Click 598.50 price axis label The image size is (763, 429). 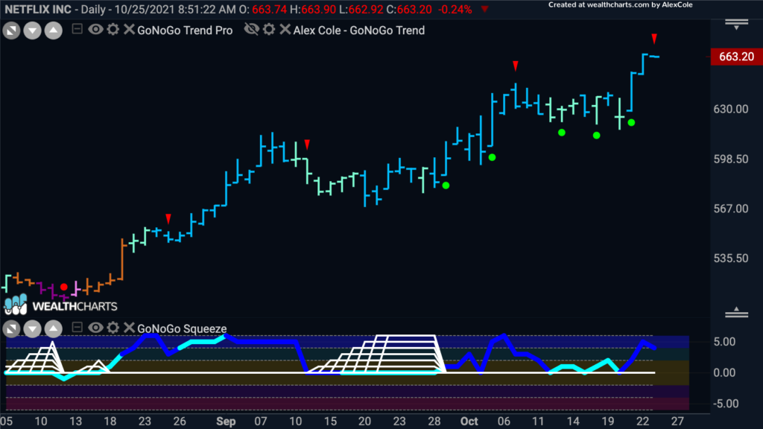731,159
